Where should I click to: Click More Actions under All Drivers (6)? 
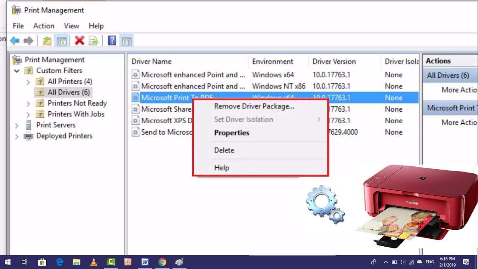point(459,90)
